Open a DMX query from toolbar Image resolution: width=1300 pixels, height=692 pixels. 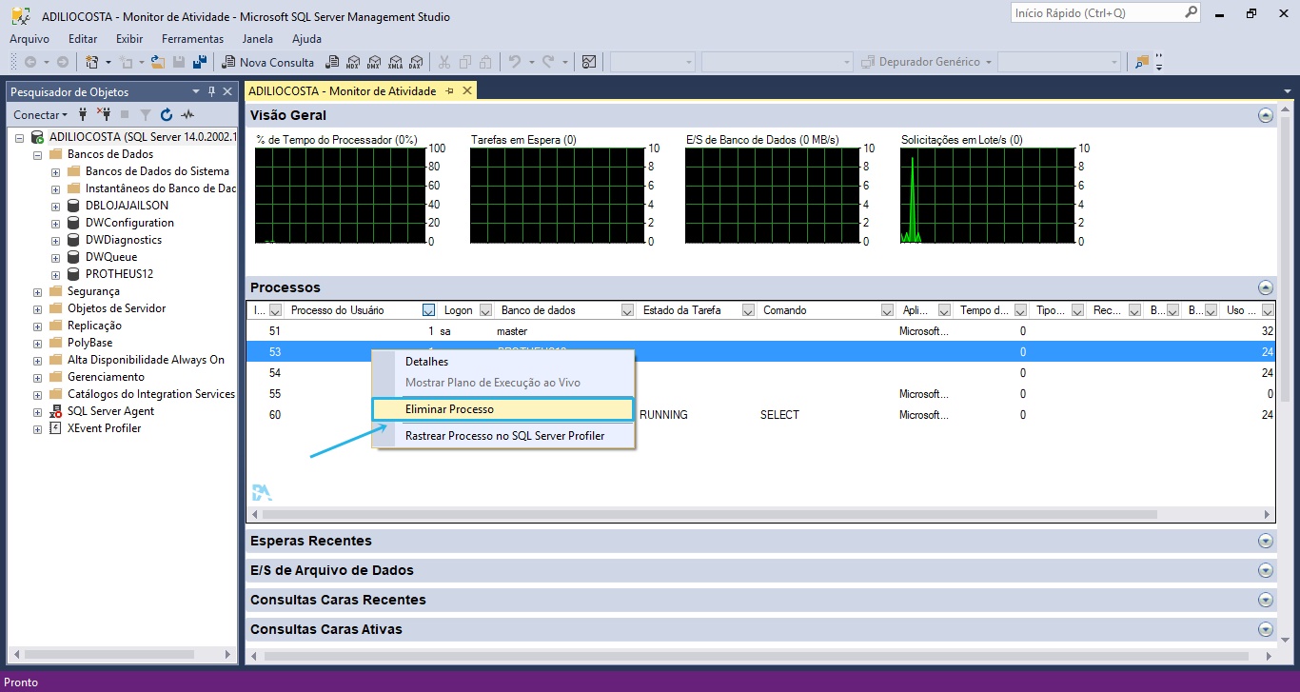pos(373,62)
